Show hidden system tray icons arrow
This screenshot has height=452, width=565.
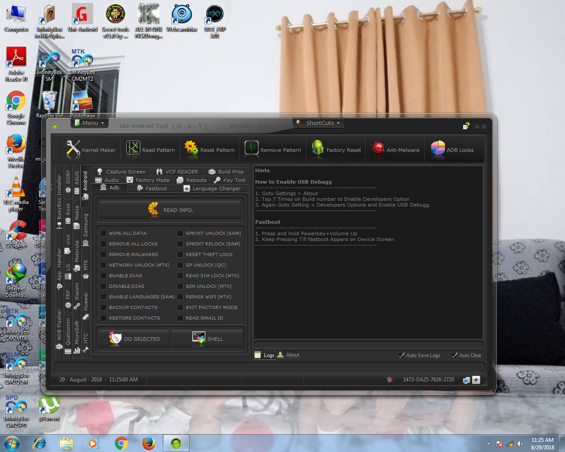(488, 444)
